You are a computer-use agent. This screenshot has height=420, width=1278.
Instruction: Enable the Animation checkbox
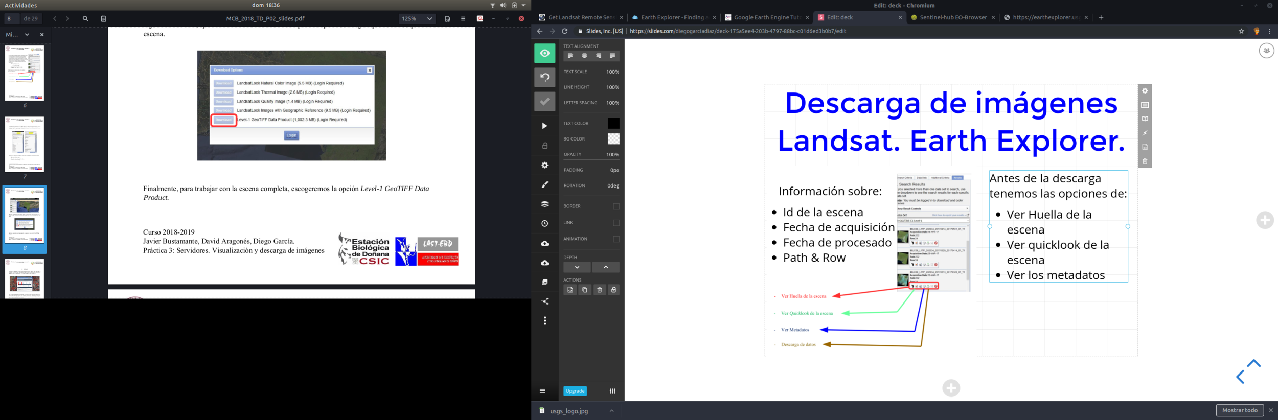pos(616,239)
